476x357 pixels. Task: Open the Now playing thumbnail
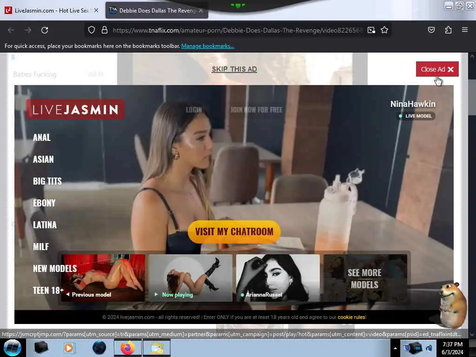point(191,278)
